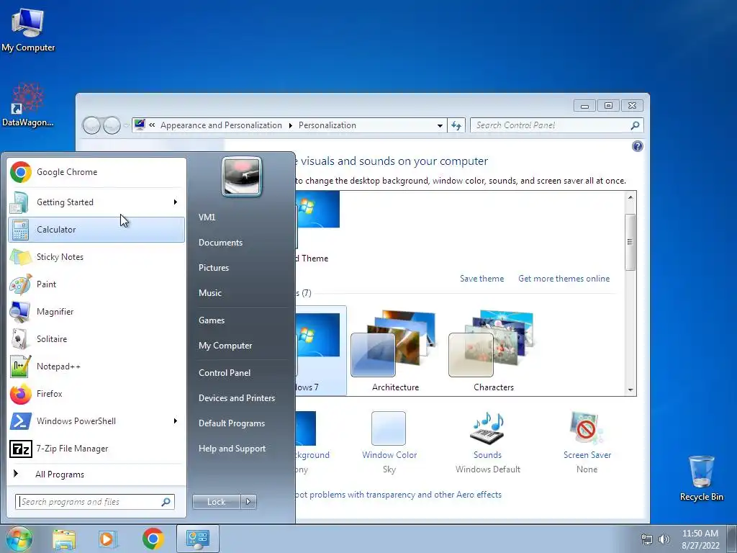The image size is (737, 553).
Task: Click the Windows PowerShell icon in Start menu
Action: click(x=21, y=421)
